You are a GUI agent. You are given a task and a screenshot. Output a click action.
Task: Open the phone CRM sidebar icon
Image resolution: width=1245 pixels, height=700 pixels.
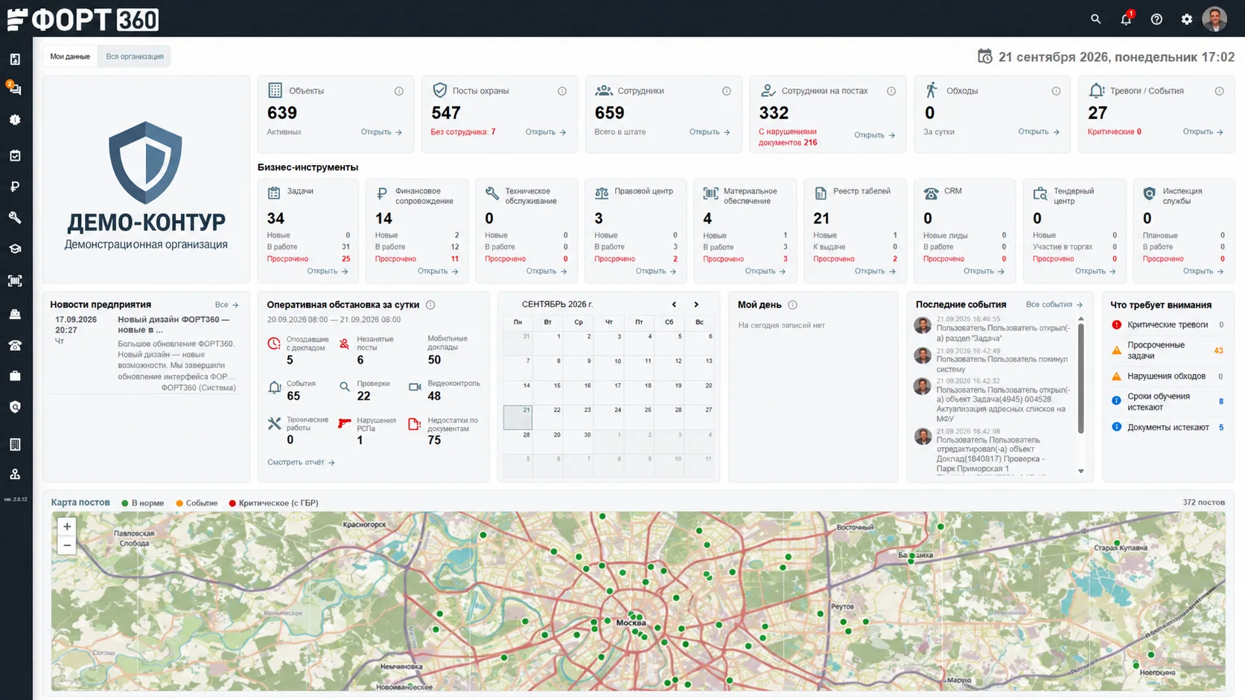point(15,345)
